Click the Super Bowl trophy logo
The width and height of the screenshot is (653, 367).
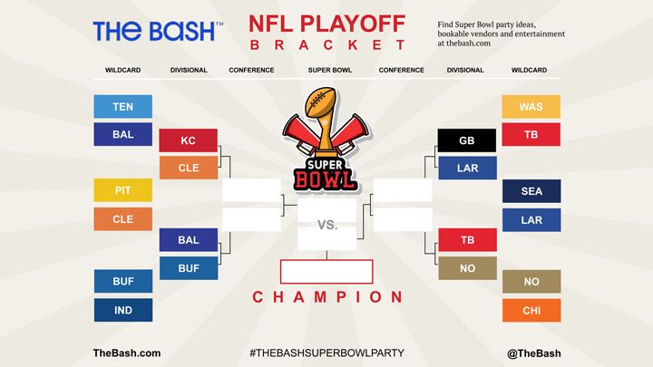tap(326, 140)
